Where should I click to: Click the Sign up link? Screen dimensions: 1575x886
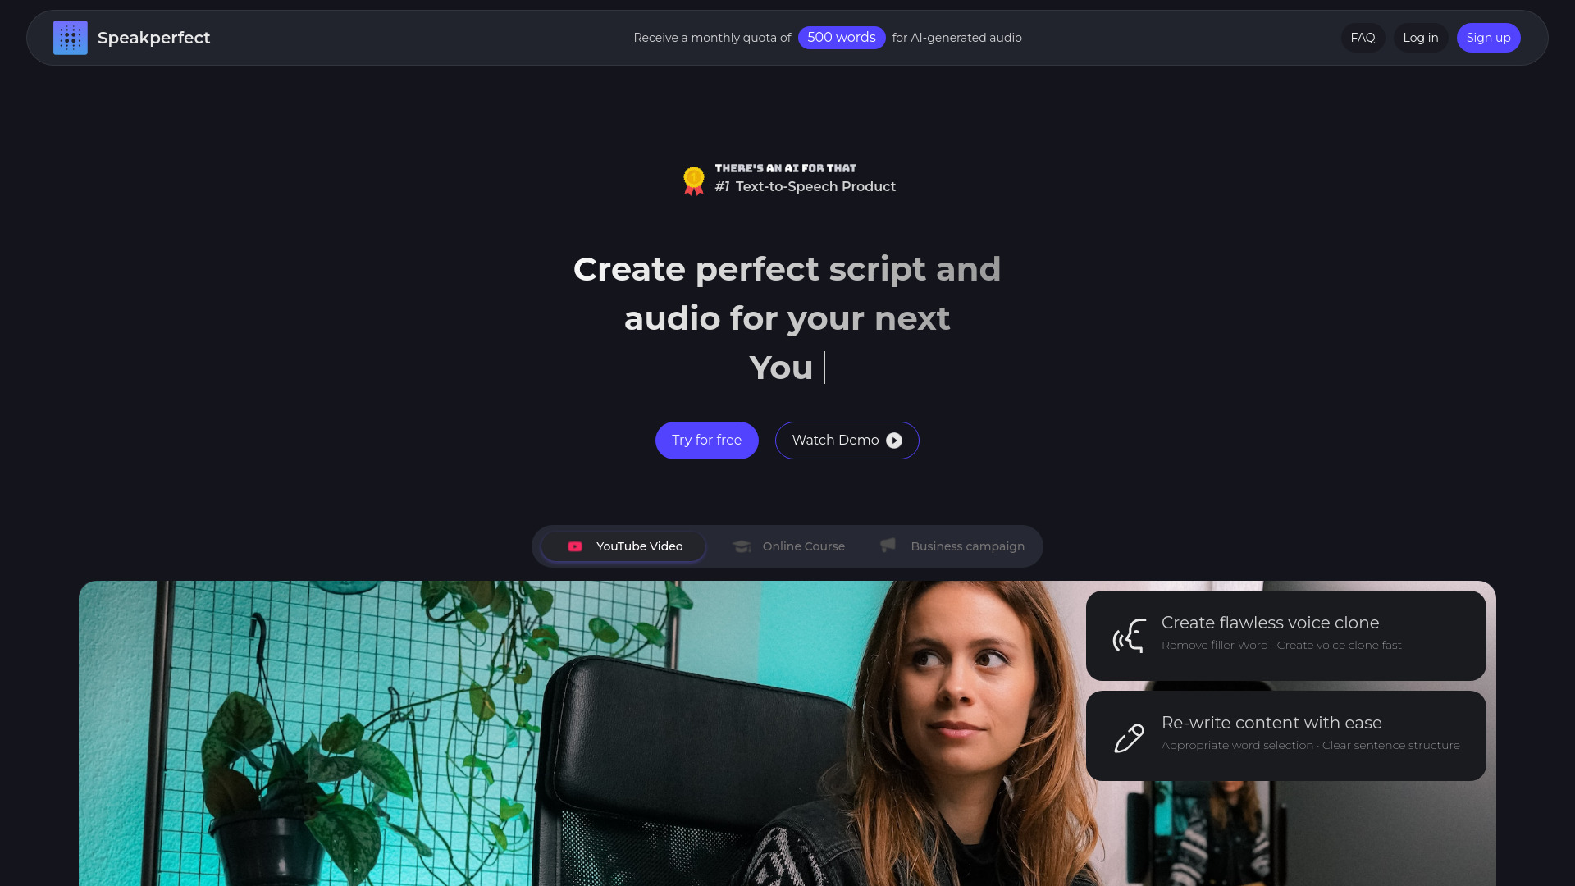click(1489, 38)
